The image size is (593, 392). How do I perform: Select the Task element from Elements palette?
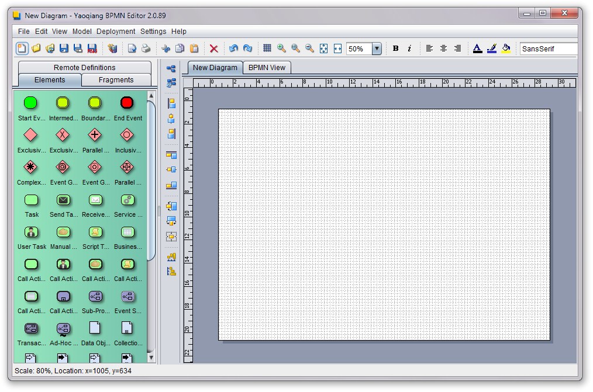point(30,200)
